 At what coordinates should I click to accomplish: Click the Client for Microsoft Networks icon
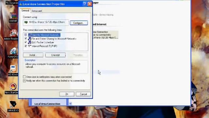point(30,35)
